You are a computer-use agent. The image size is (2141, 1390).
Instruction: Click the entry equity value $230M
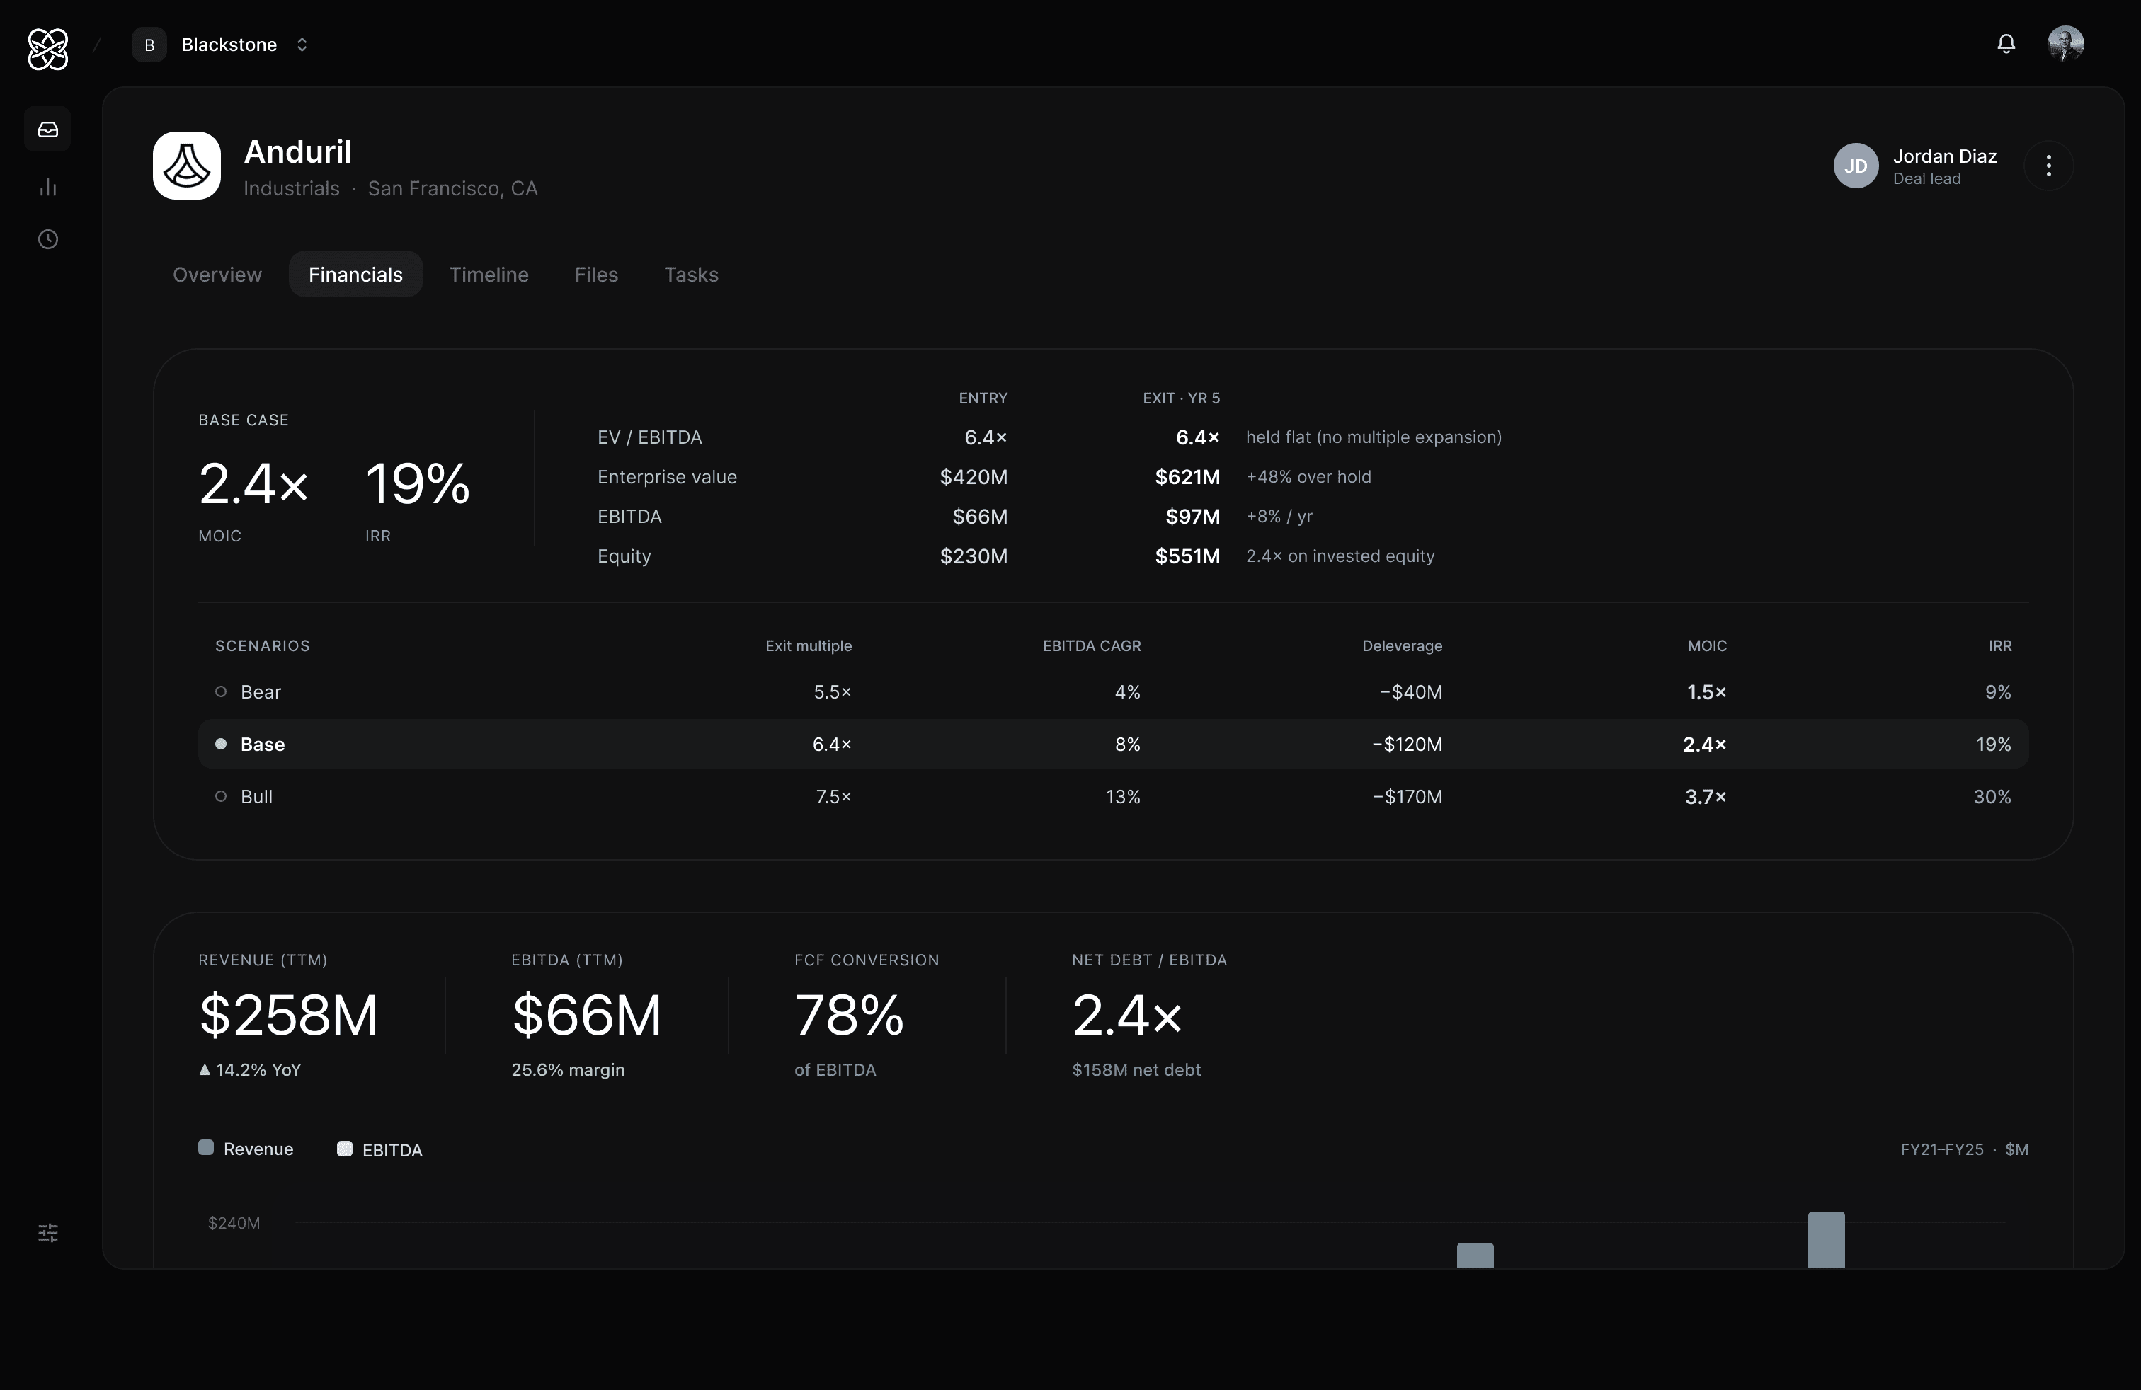pyautogui.click(x=974, y=556)
